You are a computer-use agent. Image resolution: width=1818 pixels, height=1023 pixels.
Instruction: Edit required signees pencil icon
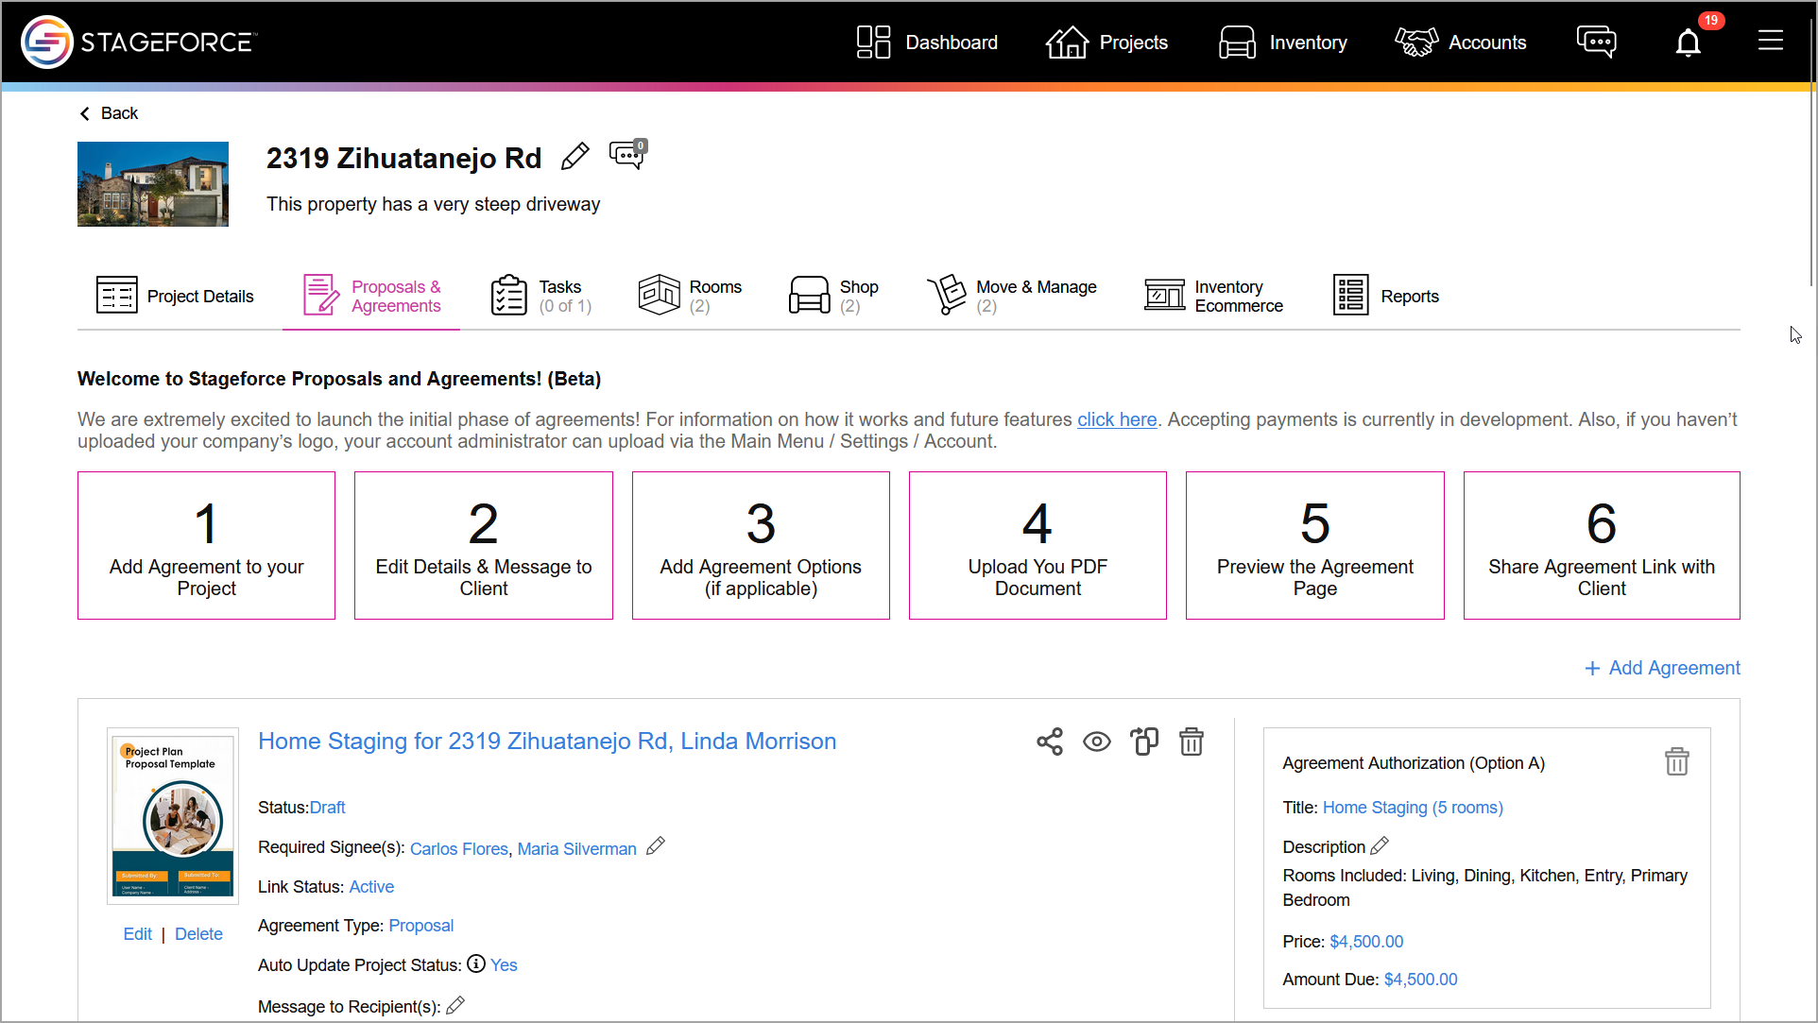tap(656, 846)
